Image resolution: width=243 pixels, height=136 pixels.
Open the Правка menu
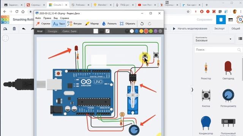(x=47, y=18)
